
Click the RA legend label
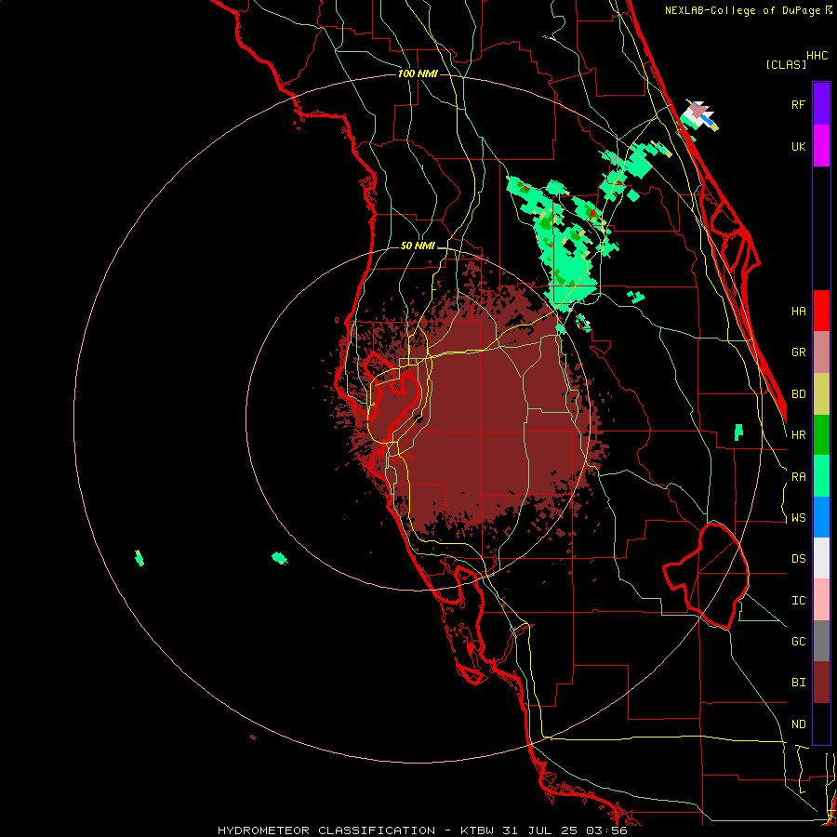point(798,477)
